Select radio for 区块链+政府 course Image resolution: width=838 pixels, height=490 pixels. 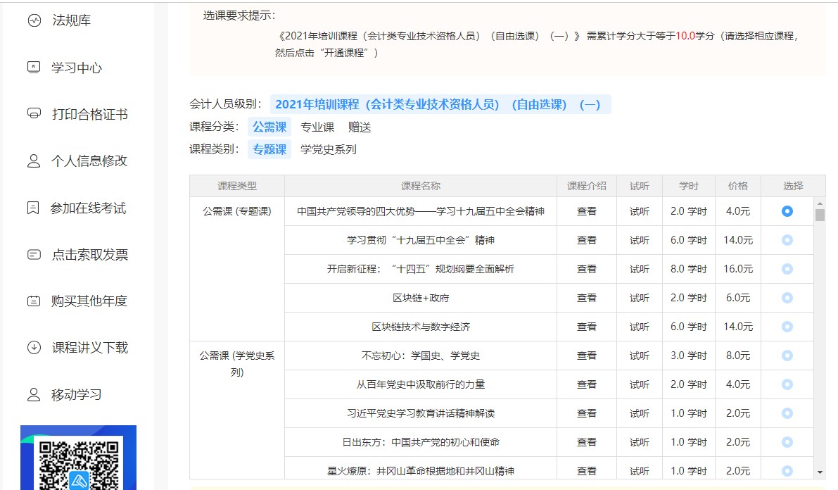(787, 298)
